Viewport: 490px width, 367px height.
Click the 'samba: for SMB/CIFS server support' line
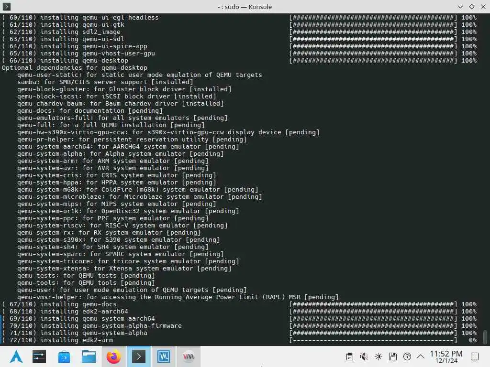tap(105, 82)
